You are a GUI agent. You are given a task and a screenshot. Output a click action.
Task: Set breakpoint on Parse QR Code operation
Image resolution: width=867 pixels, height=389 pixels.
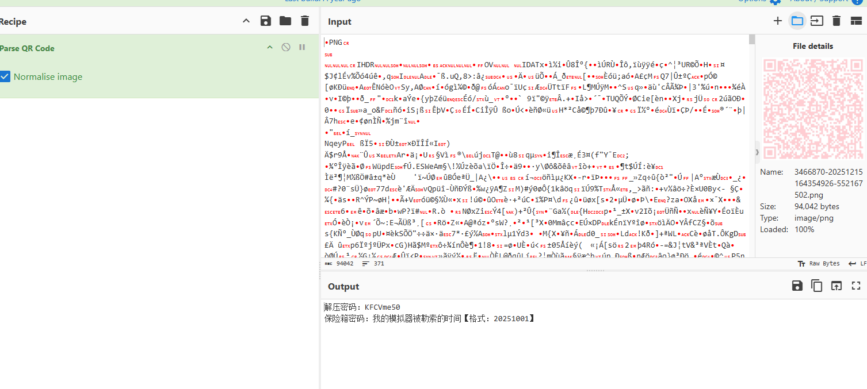302,48
